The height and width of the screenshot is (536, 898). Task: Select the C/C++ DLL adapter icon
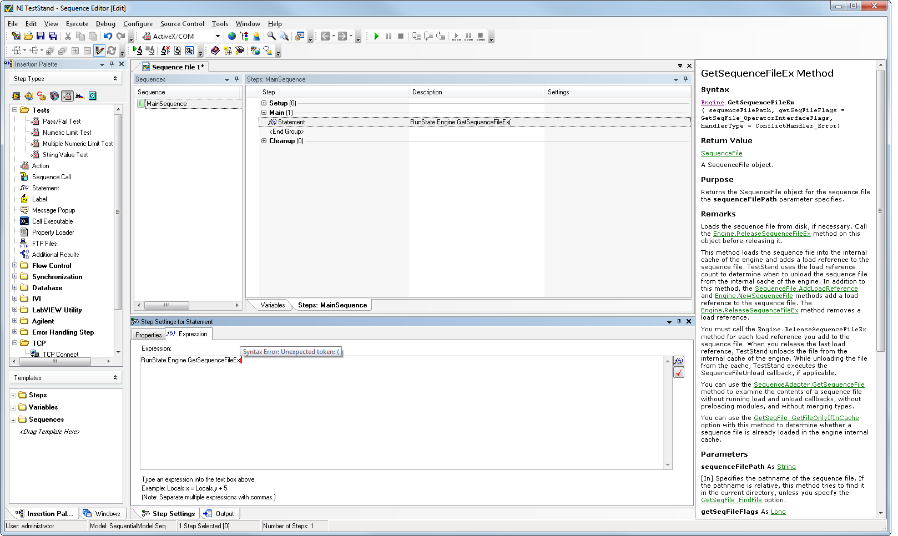[42, 96]
